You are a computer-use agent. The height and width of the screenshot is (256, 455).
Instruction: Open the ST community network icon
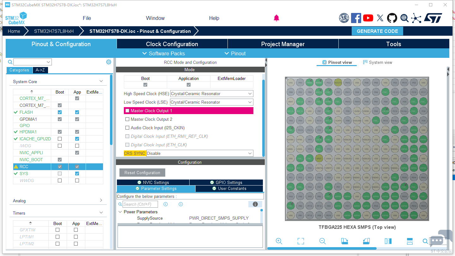416,18
